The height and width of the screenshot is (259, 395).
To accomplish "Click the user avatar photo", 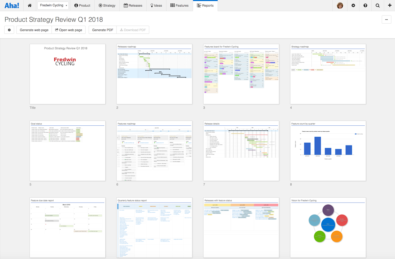I will [x=340, y=5].
